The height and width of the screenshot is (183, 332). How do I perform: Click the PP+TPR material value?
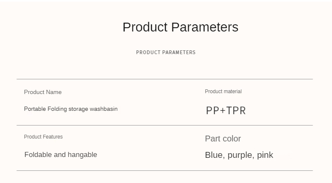click(x=226, y=111)
